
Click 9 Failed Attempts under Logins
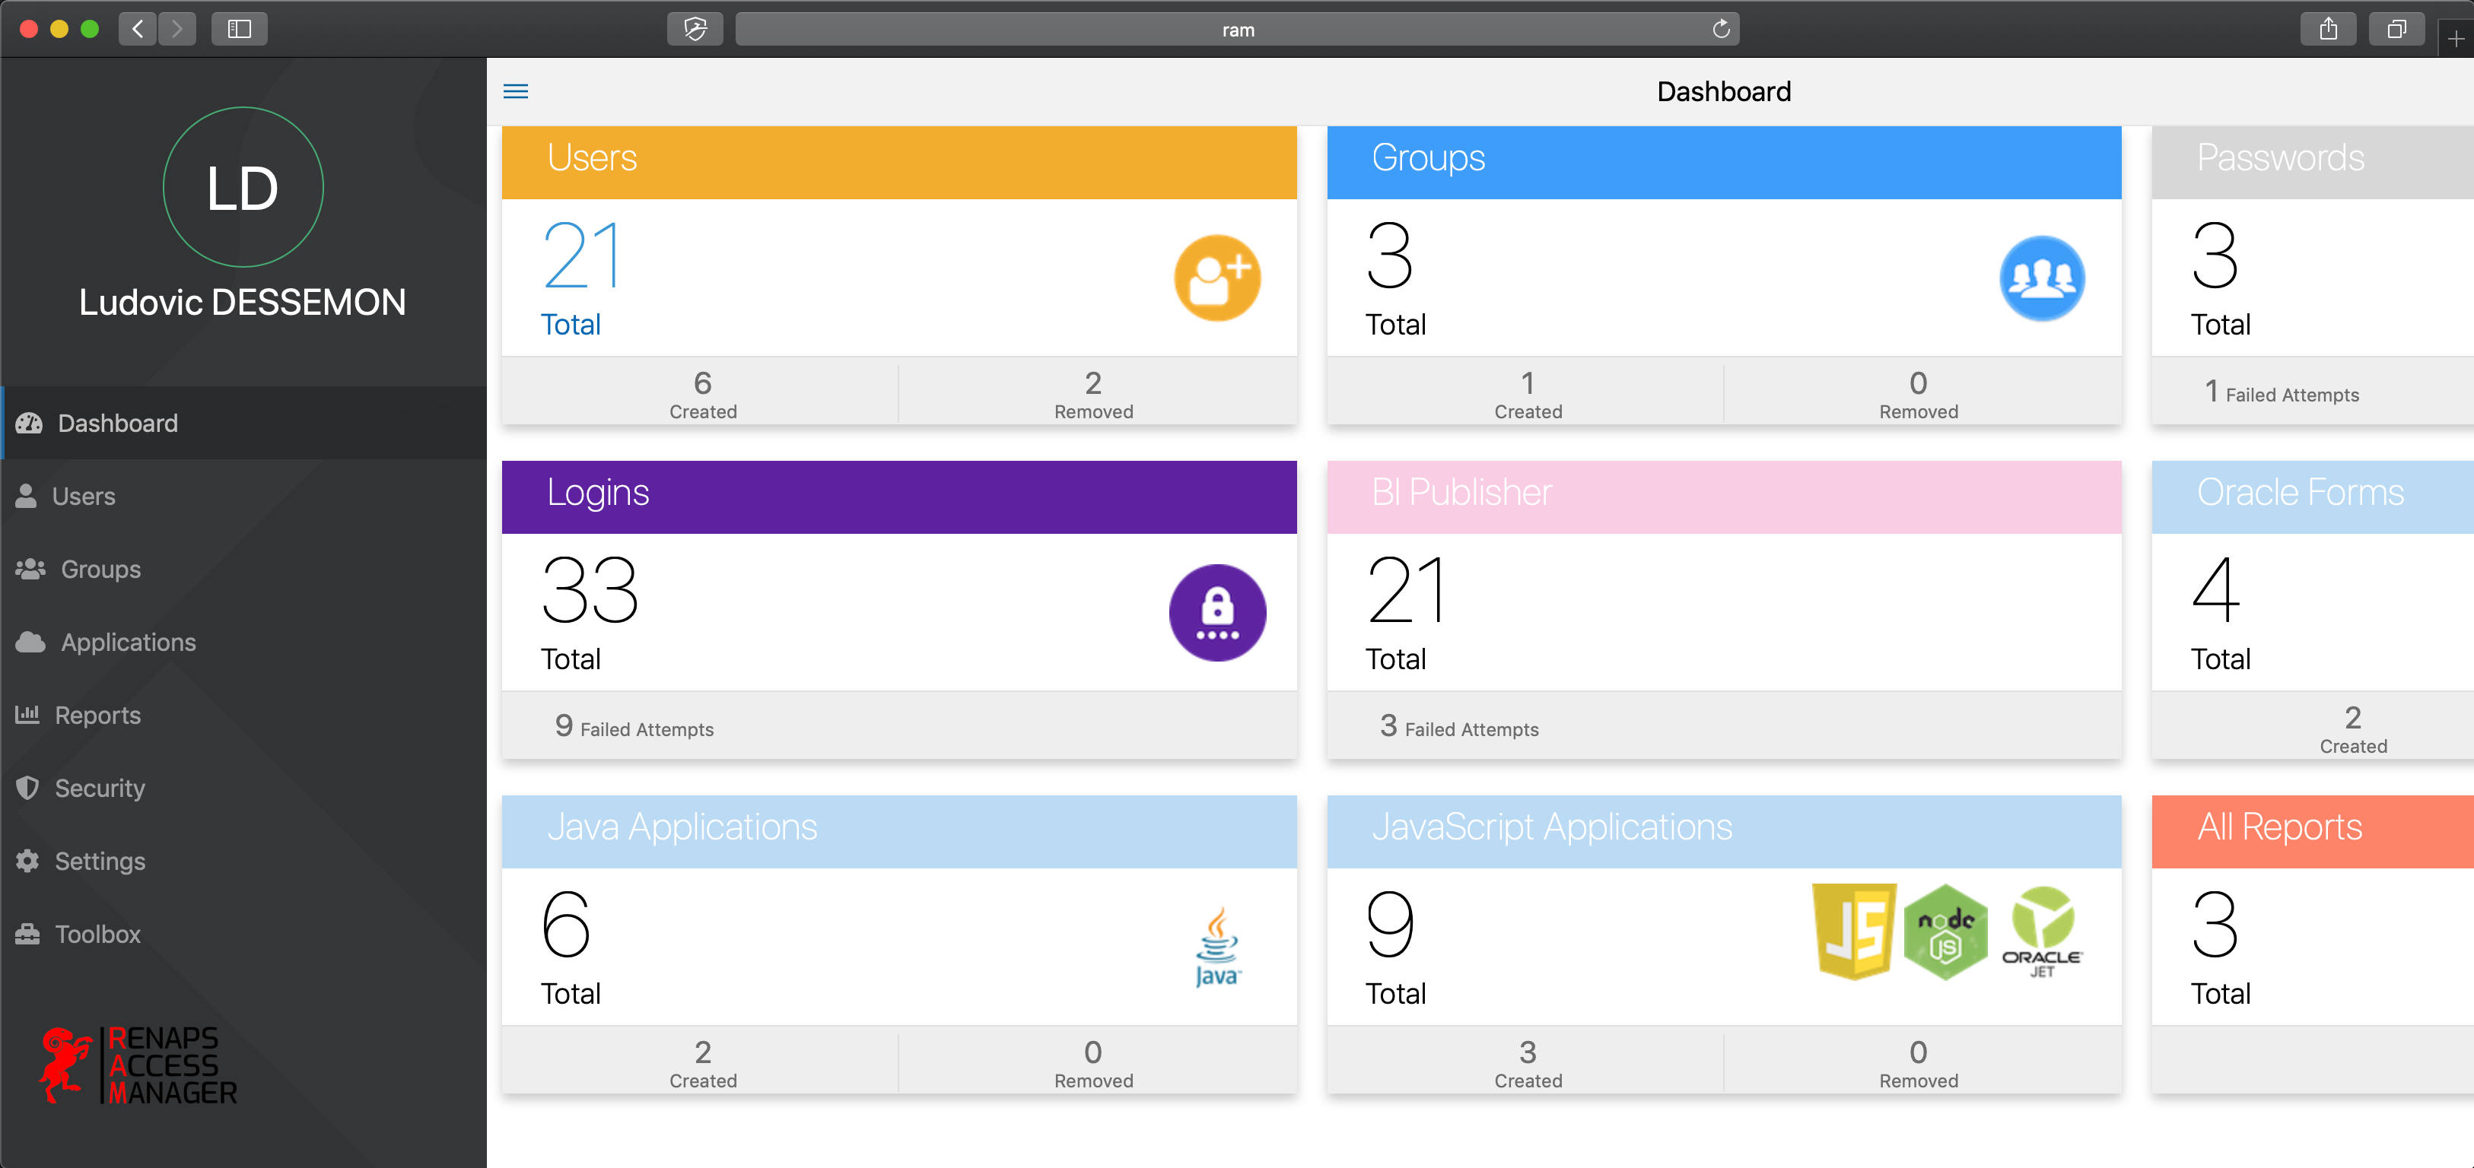coord(634,726)
